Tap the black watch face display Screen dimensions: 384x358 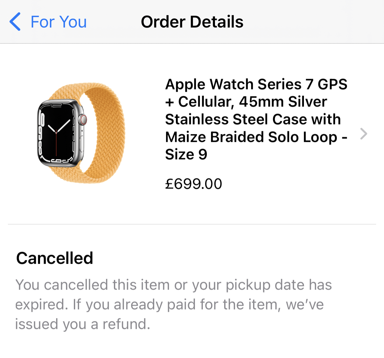pos(56,133)
